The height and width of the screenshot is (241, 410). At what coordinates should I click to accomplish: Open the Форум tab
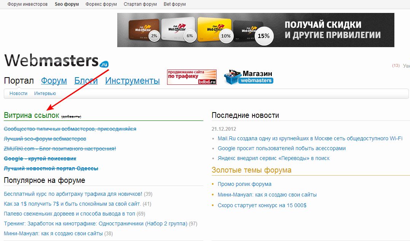54,81
